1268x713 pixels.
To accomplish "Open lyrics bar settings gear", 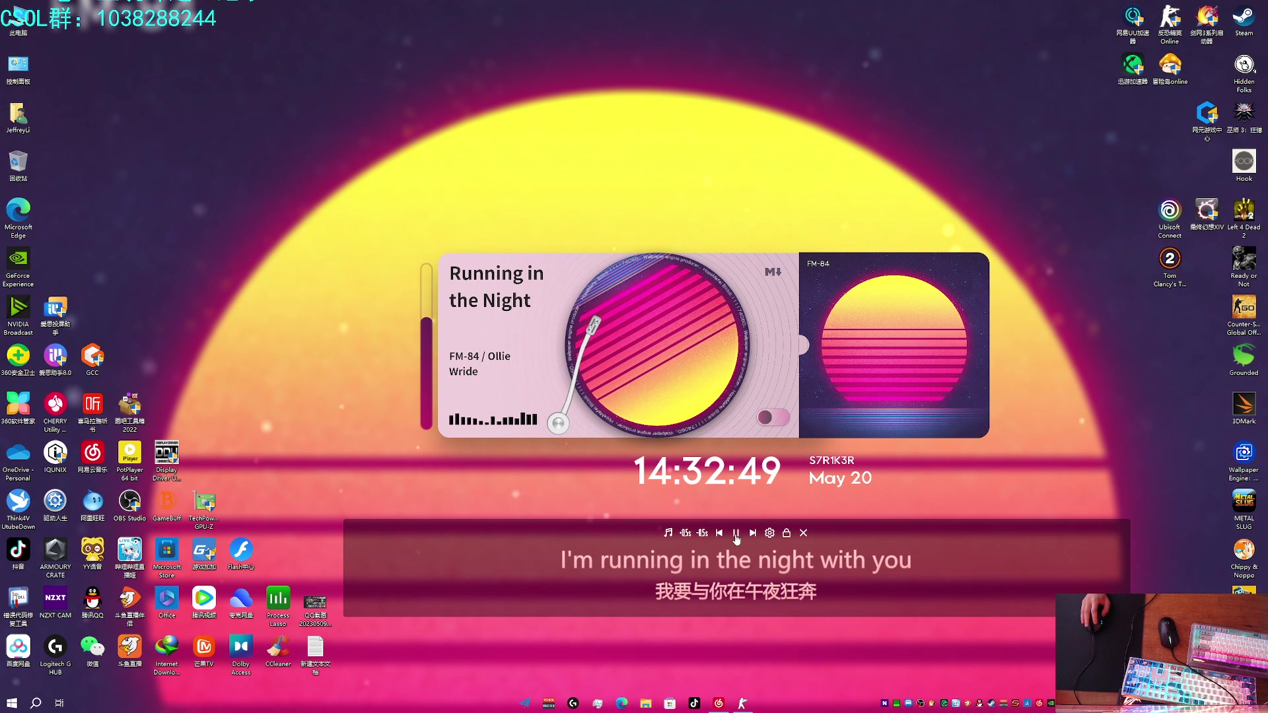I will click(769, 533).
